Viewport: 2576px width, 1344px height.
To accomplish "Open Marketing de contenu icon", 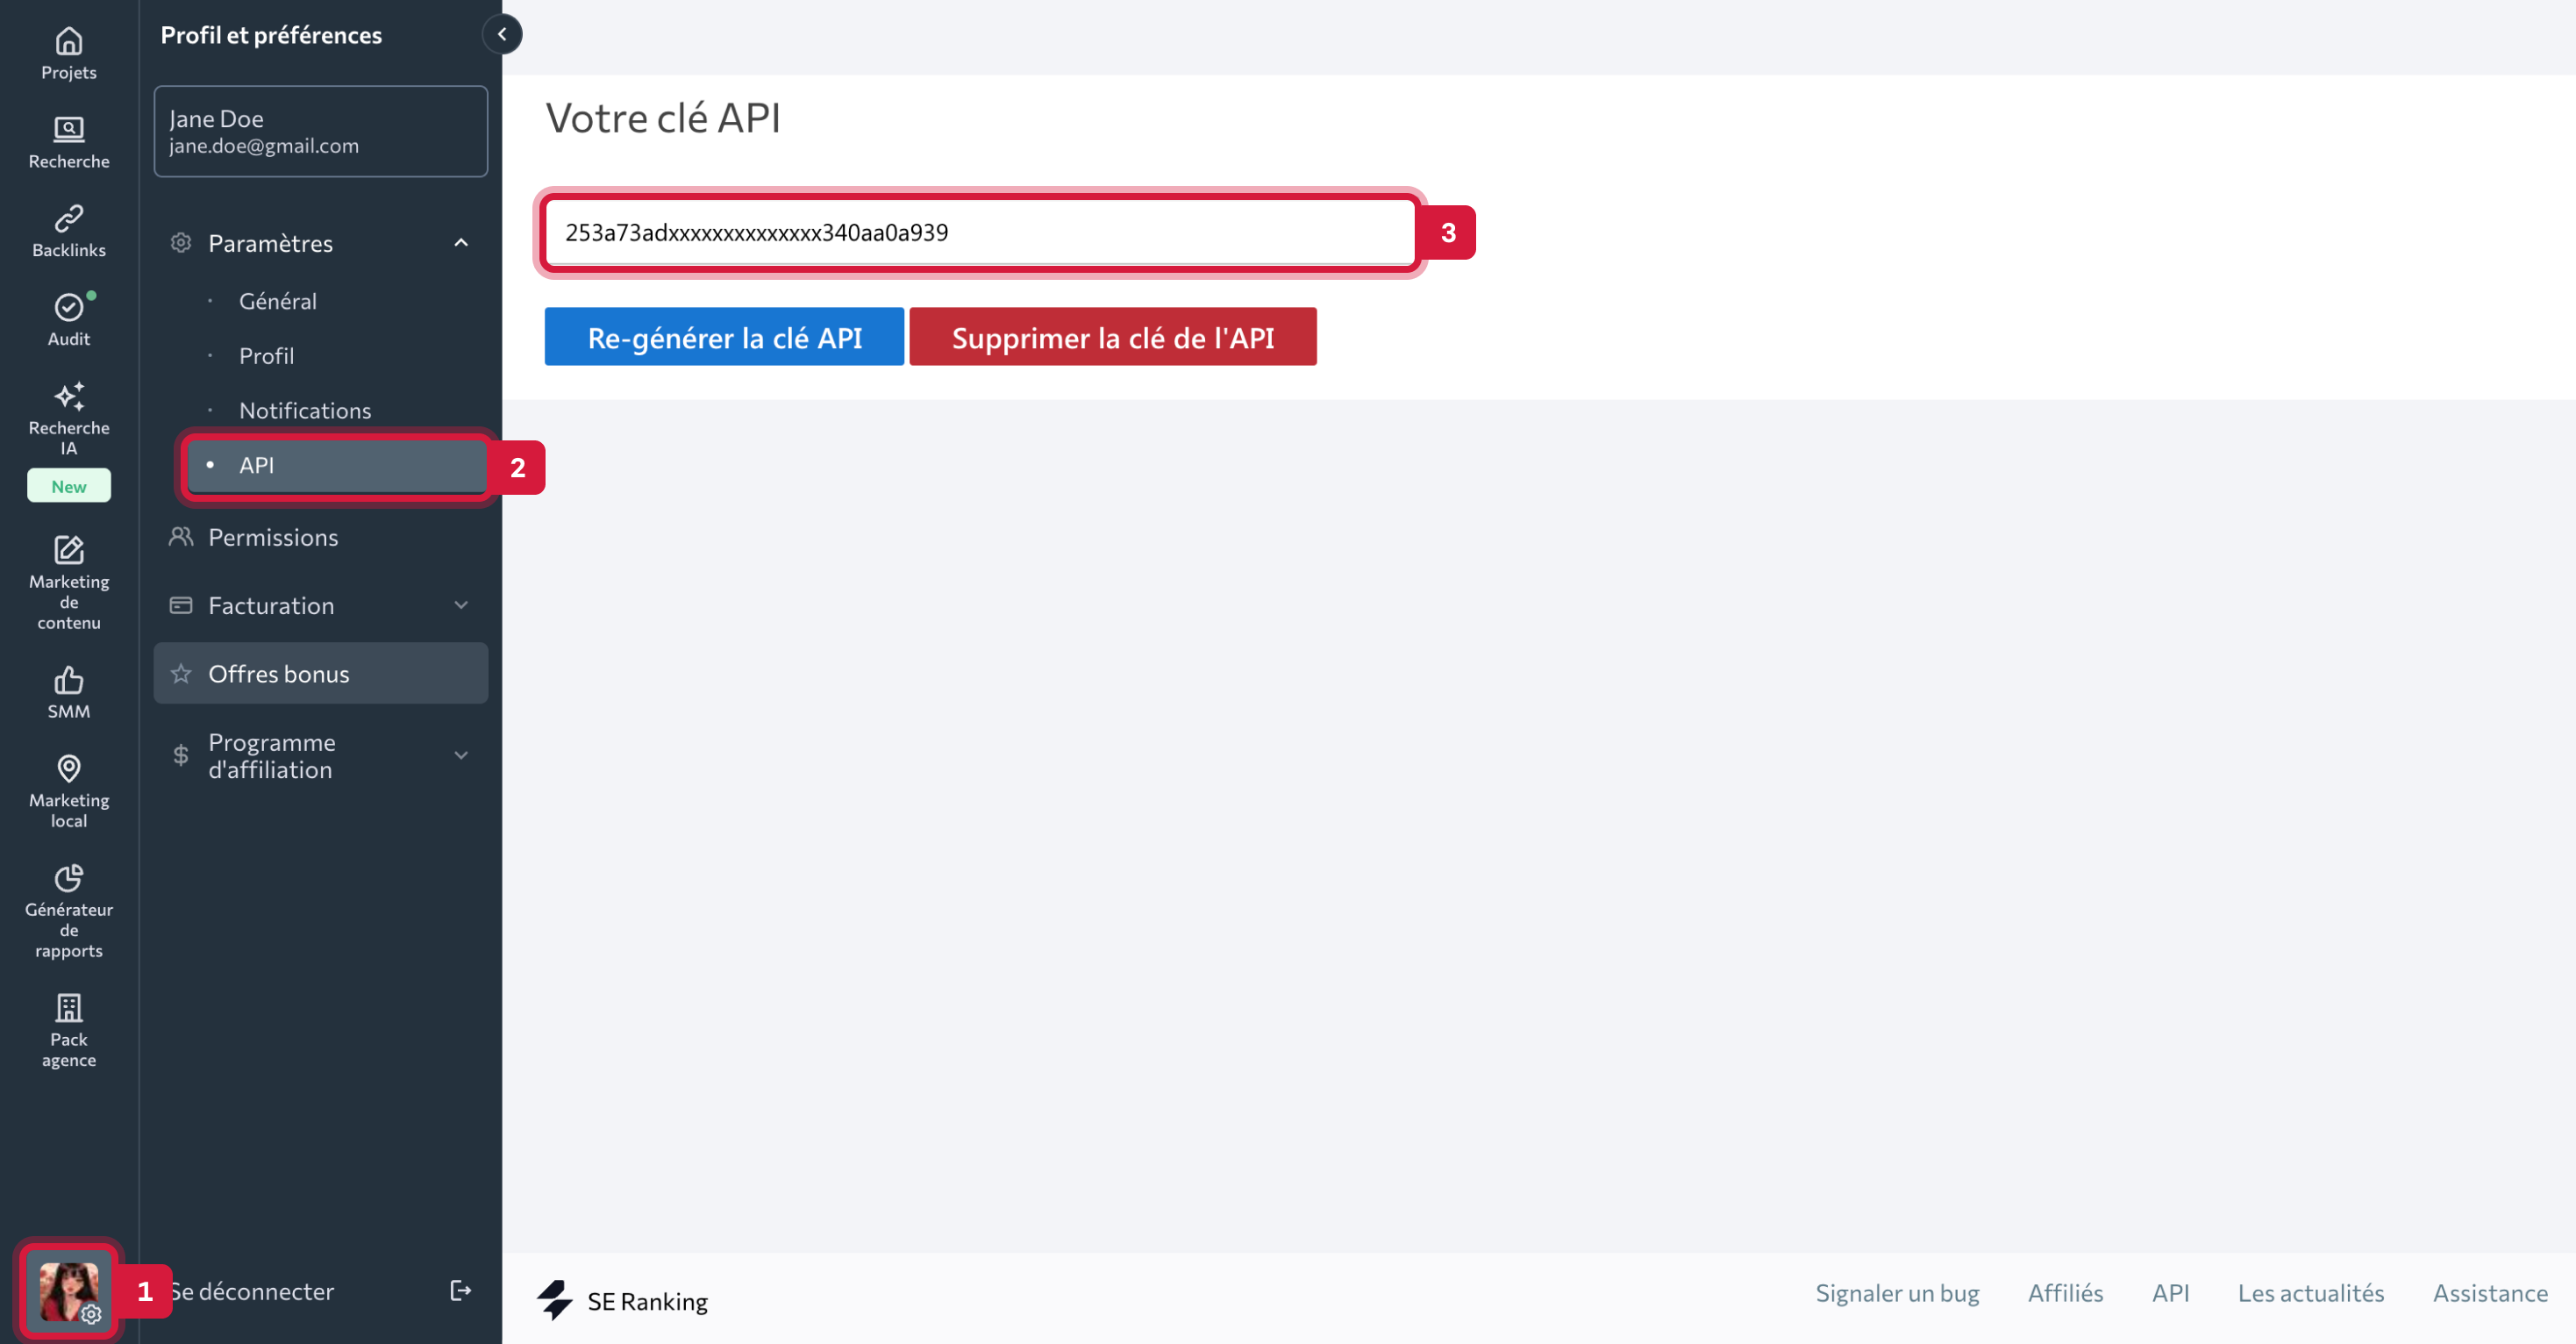I will pos(68,550).
